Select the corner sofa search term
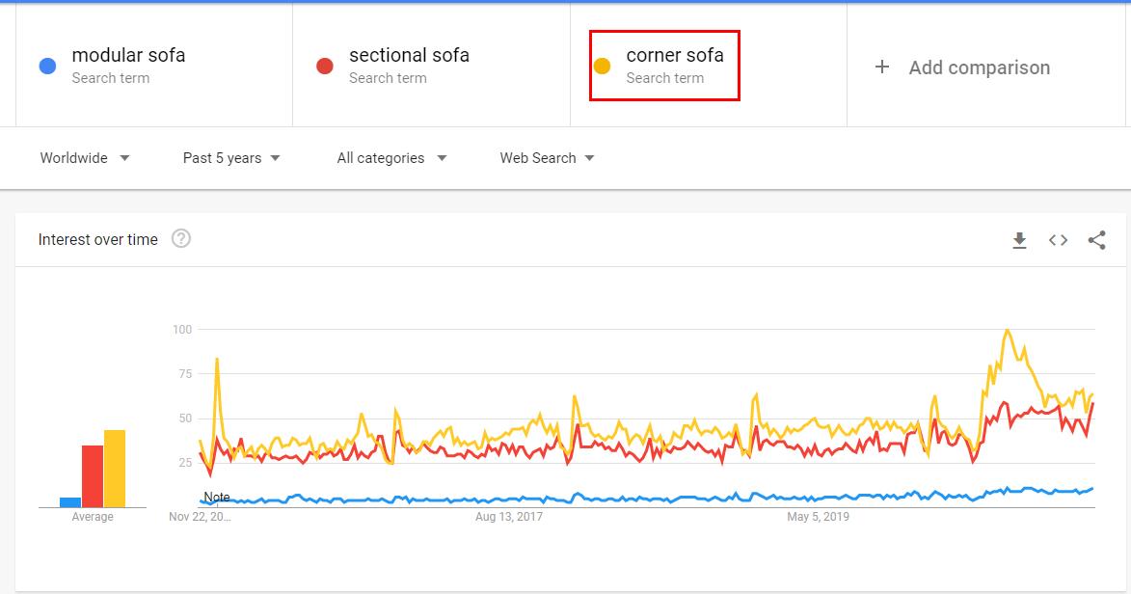The width and height of the screenshot is (1131, 594). pyautogui.click(x=674, y=55)
